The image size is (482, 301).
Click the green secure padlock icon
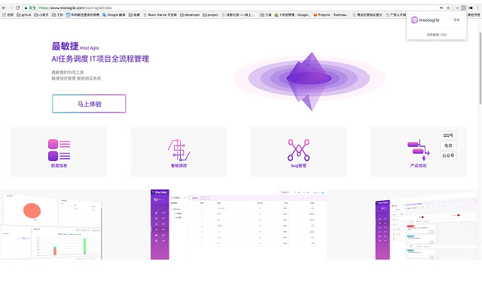point(26,8)
